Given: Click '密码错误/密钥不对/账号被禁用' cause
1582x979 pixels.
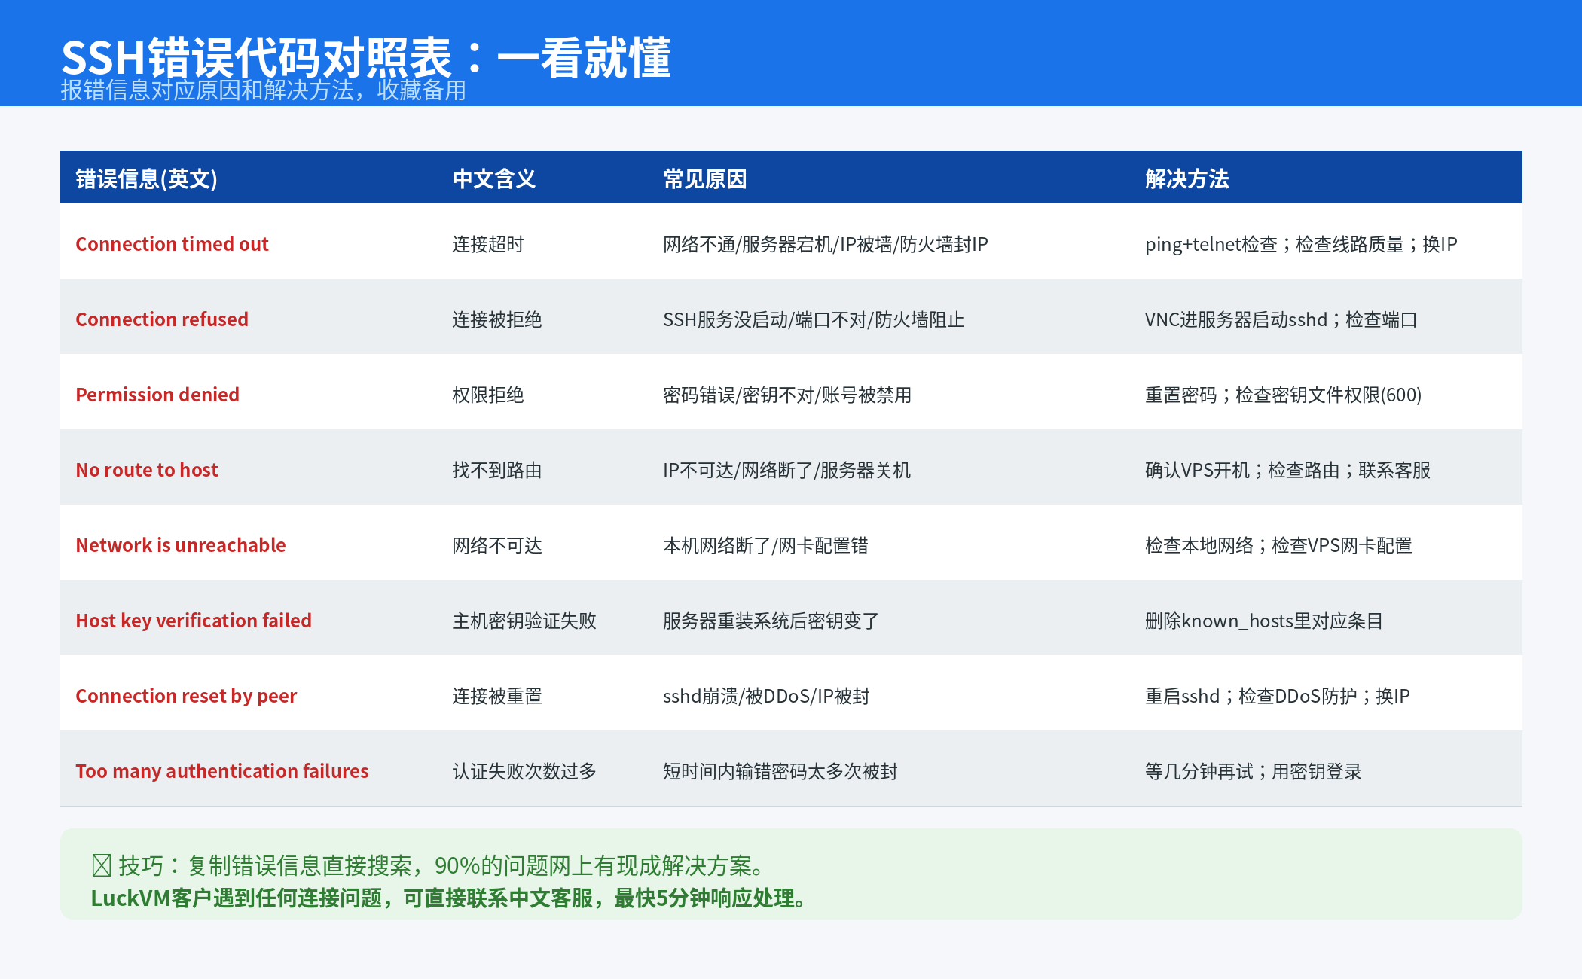Looking at the screenshot, I should pos(787,395).
